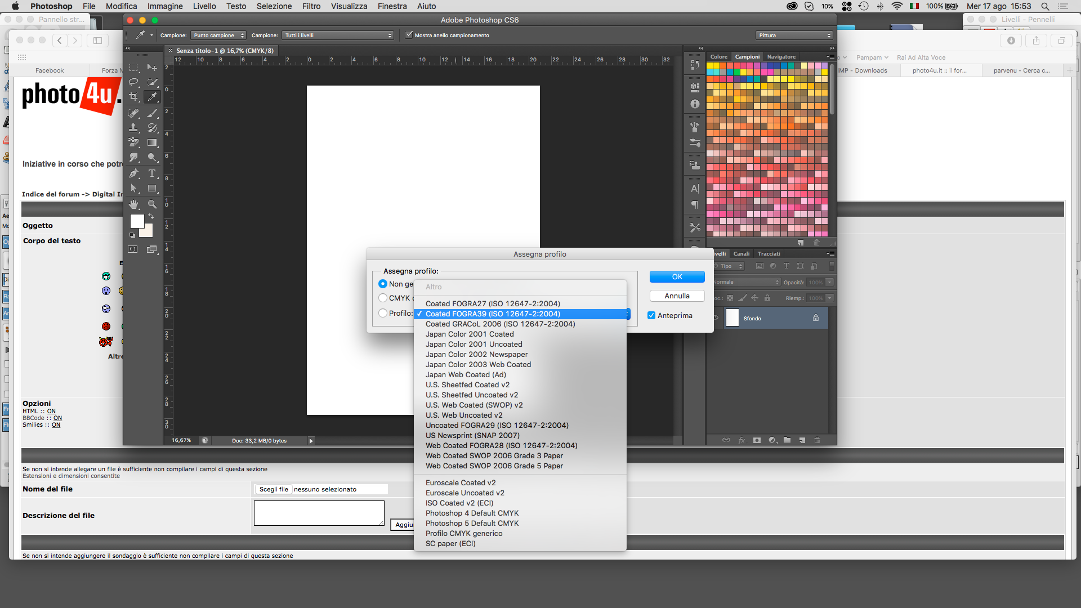Select the Zoom magnifier tool

[x=152, y=204]
